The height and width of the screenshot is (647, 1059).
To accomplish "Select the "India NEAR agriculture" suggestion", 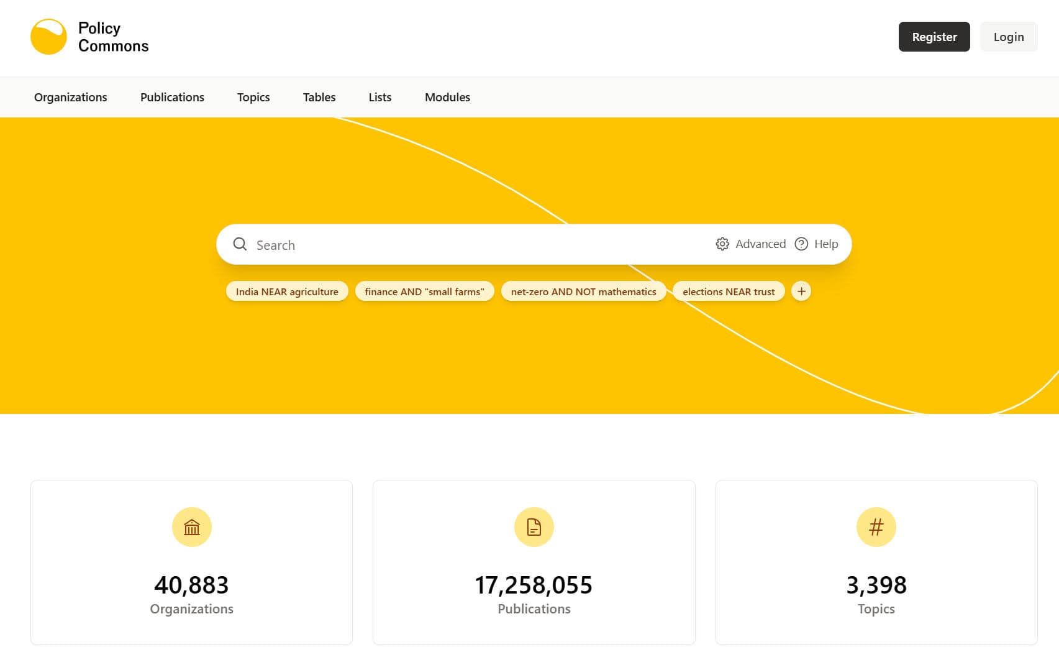I will (x=287, y=291).
